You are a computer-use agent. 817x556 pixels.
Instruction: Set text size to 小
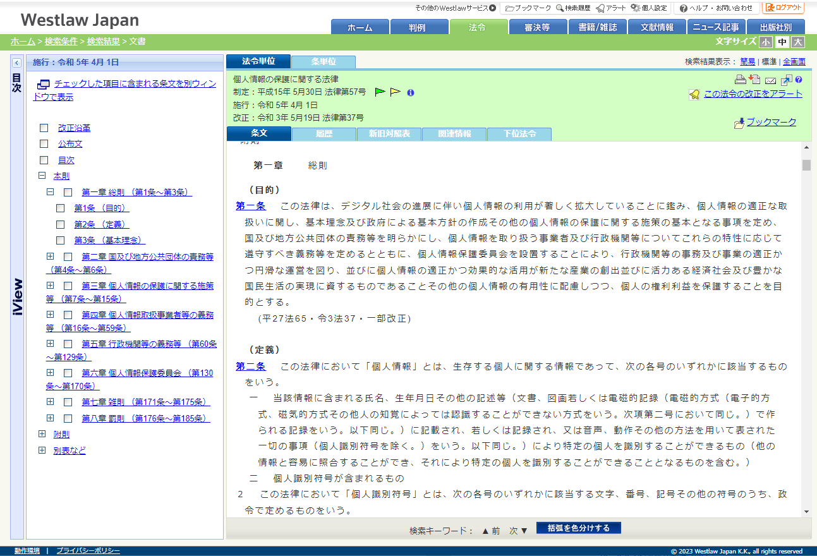pos(765,42)
